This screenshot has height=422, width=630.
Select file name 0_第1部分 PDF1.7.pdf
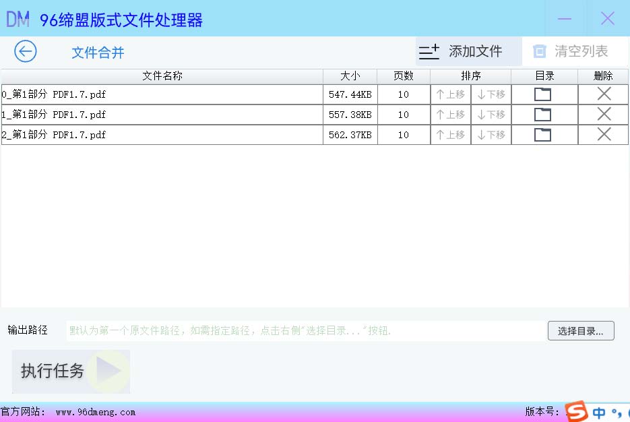pyautogui.click(x=53, y=94)
